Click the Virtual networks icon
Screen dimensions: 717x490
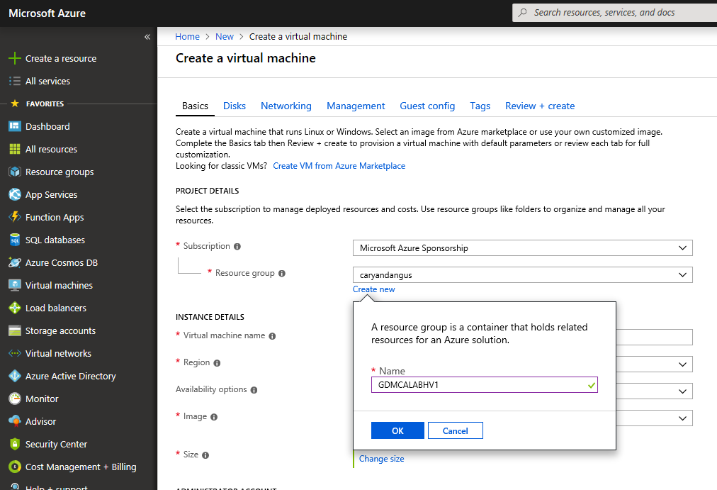(15, 353)
